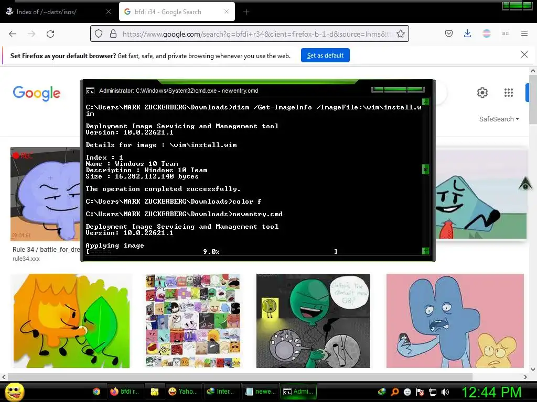Open the character collage grid image
This screenshot has height=402, width=537.
coord(193,321)
